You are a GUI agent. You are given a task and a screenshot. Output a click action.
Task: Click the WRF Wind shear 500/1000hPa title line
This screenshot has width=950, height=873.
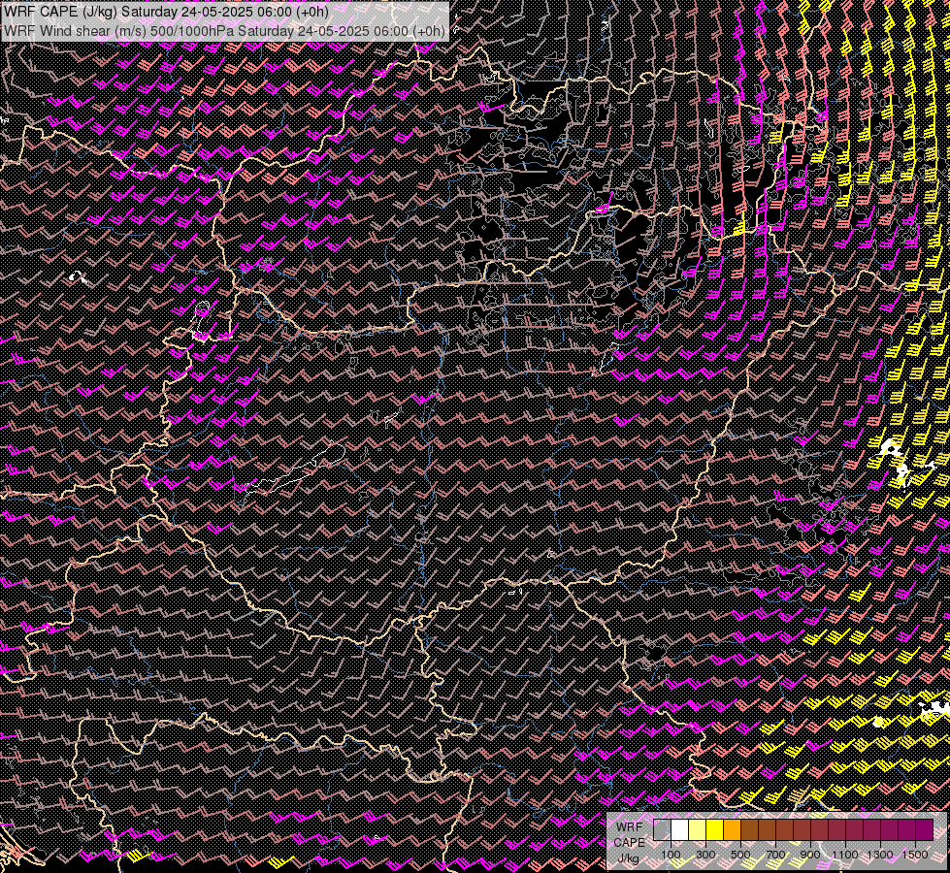point(224,30)
